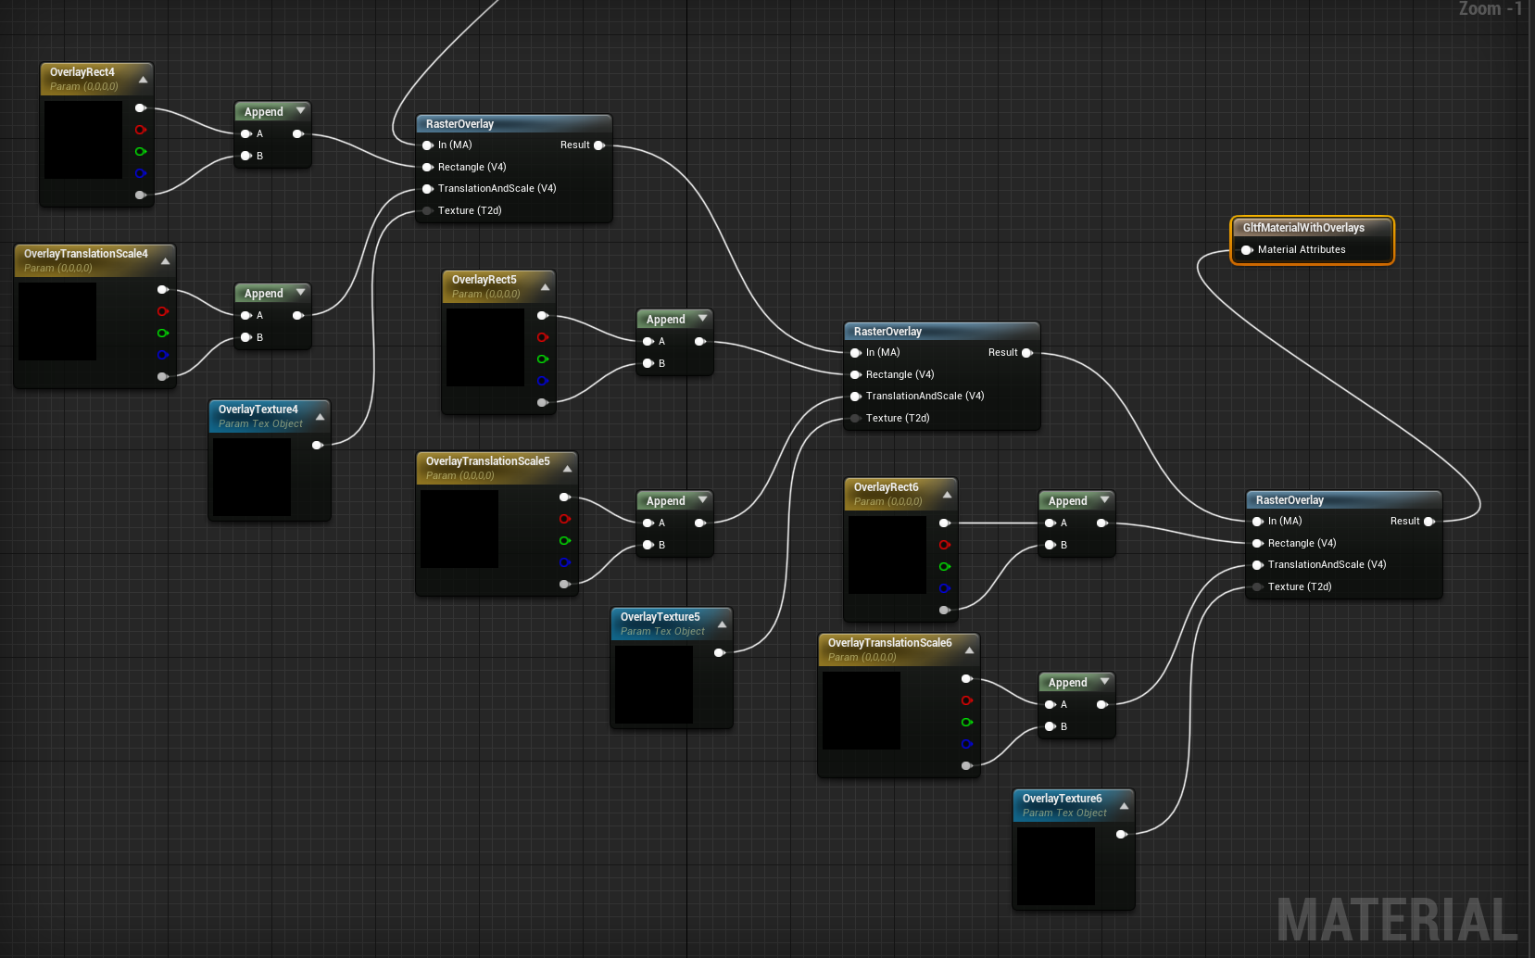Click the A input pin on the Append node beside OverlayRect5
1535x958 pixels.
click(646, 341)
